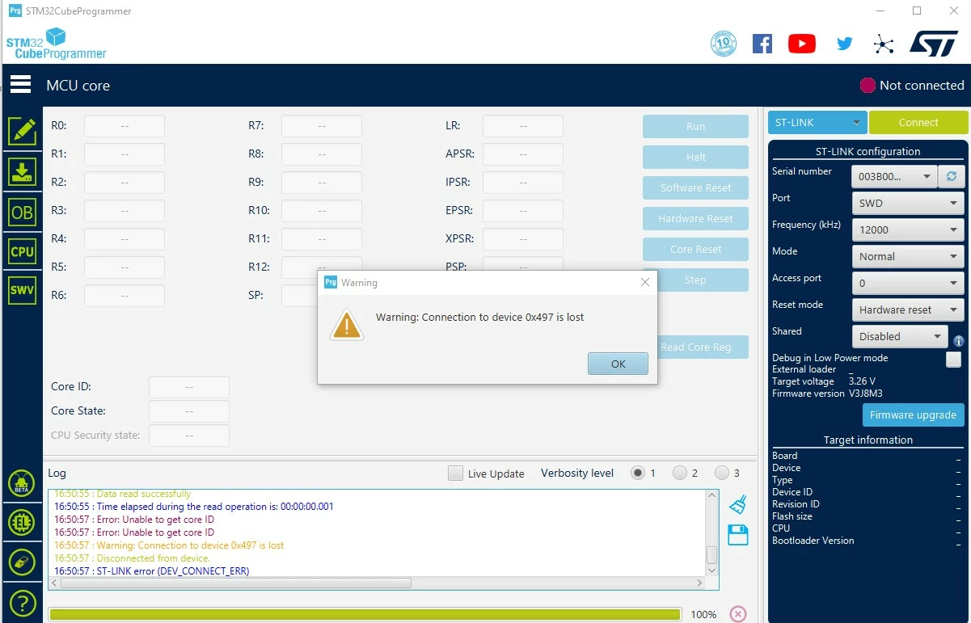This screenshot has height=623, width=971.
Task: Click the Firmware upgrade button
Action: click(914, 415)
